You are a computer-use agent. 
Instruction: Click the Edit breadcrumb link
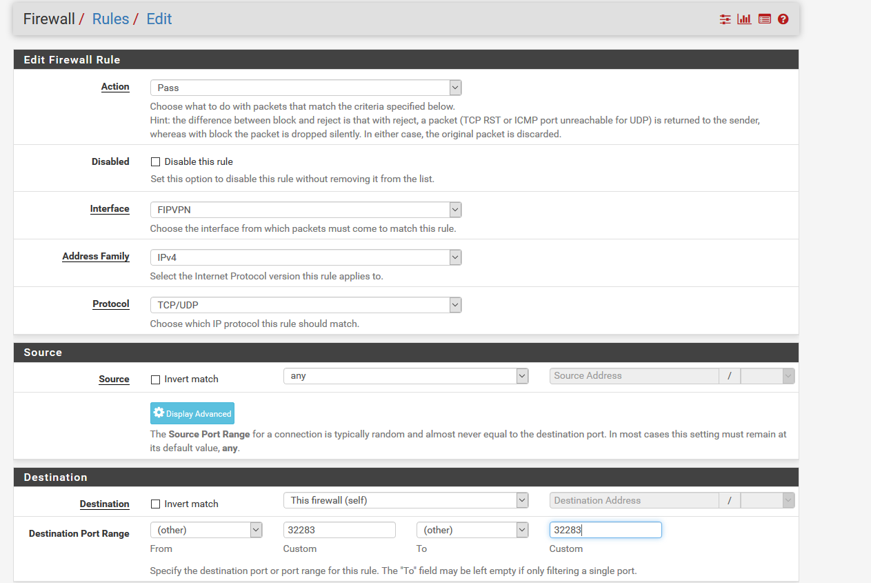[x=159, y=19]
